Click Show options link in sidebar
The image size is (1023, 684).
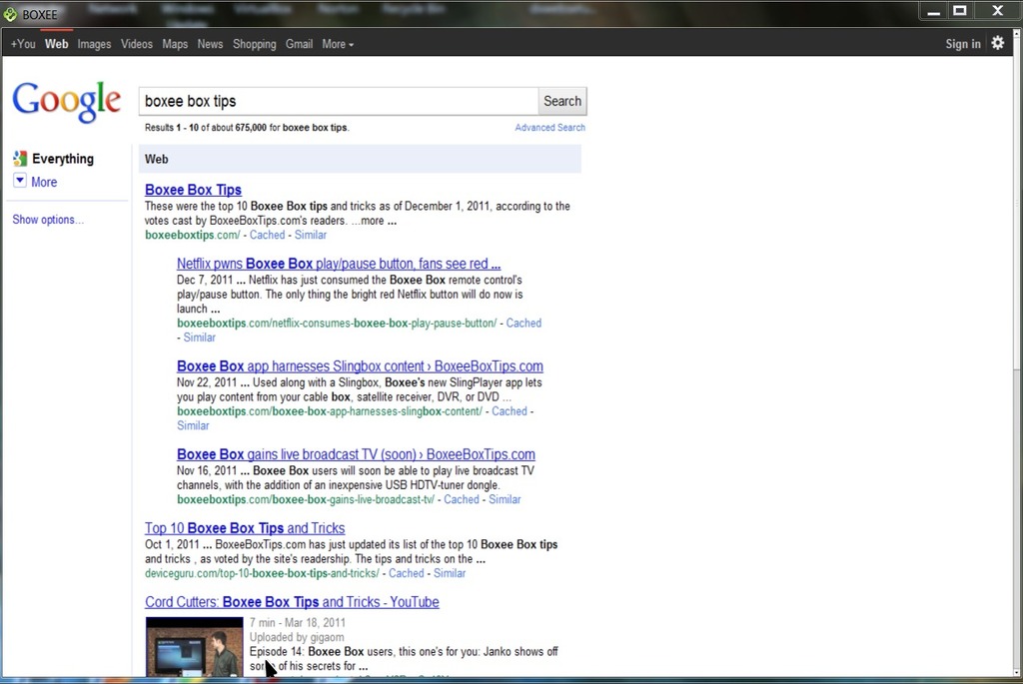pos(48,220)
